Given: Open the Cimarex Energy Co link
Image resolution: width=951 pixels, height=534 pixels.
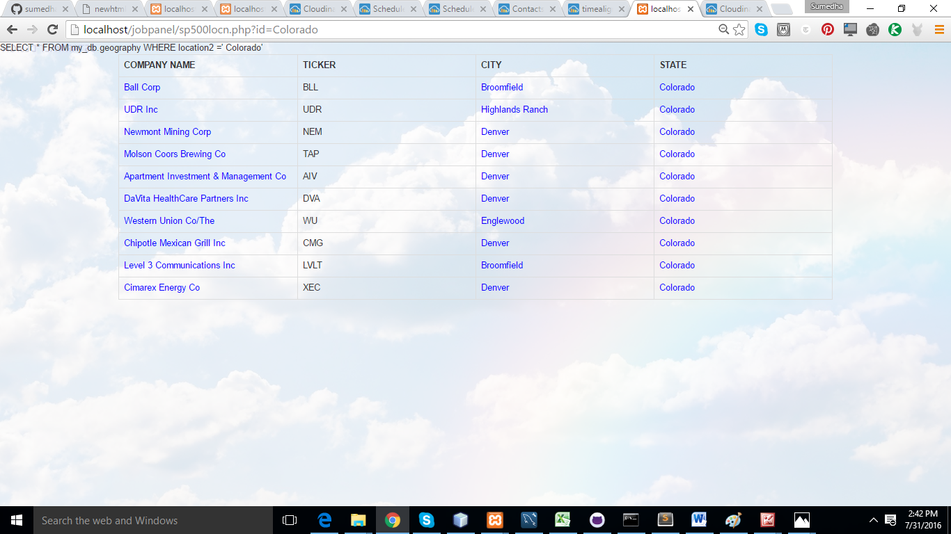Looking at the screenshot, I should 162,287.
